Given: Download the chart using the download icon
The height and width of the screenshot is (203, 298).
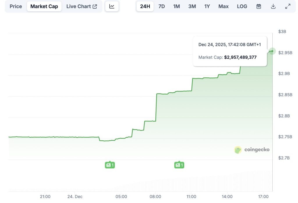Looking at the screenshot, I should click(273, 6).
